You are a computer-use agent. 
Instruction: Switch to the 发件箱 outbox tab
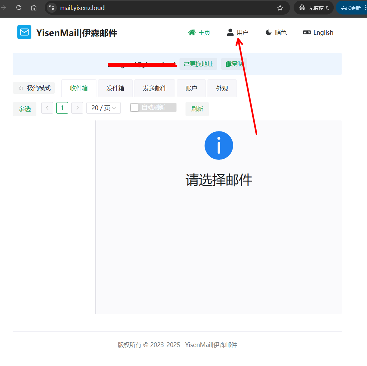pos(115,88)
